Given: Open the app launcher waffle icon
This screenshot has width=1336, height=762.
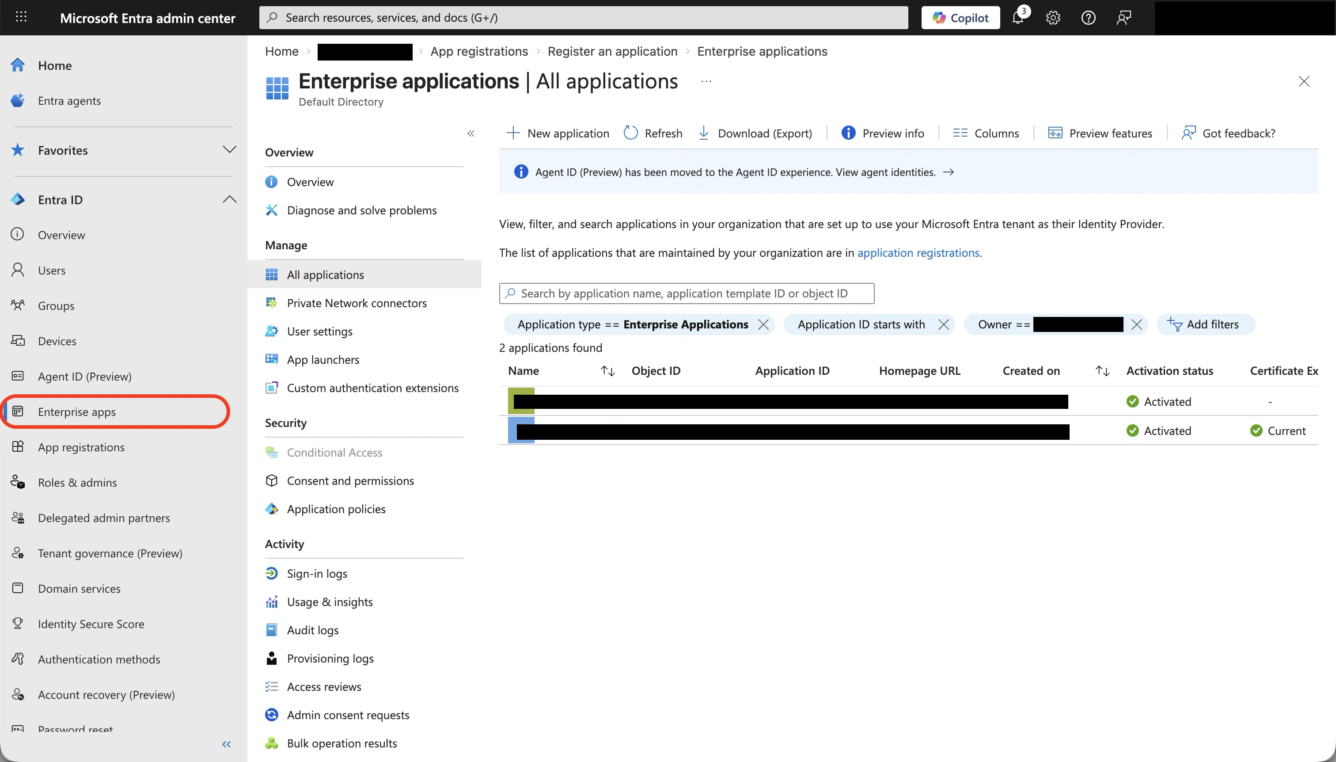Looking at the screenshot, I should tap(21, 17).
